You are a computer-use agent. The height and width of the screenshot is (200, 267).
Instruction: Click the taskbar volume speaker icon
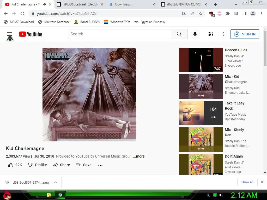[221, 195]
